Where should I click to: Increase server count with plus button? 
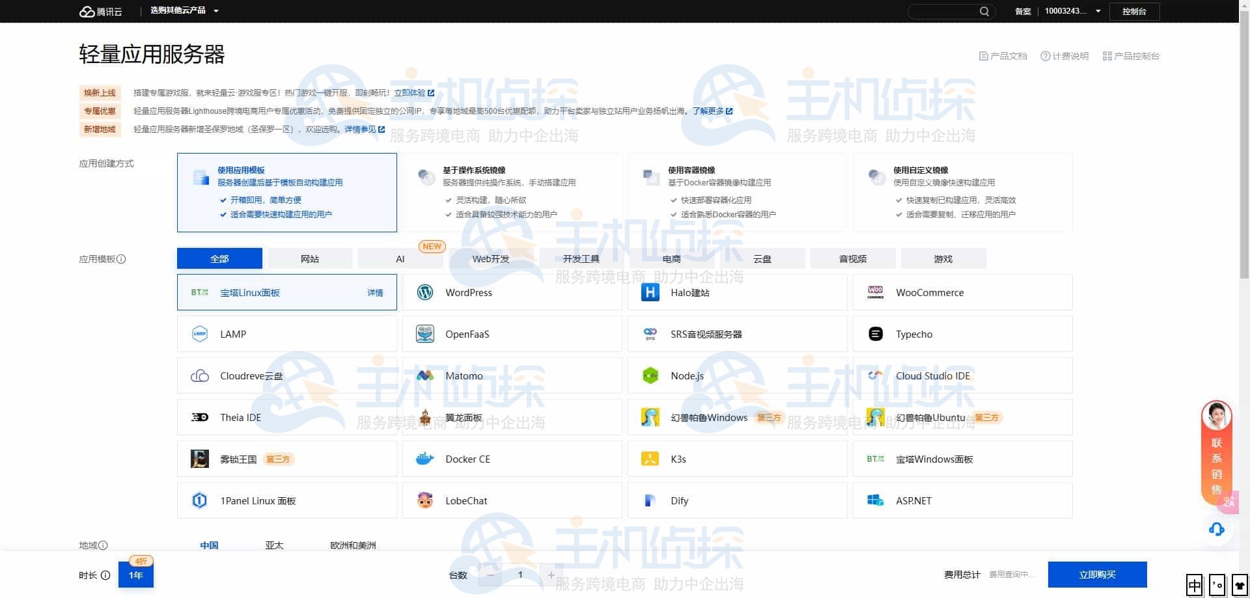click(x=551, y=575)
